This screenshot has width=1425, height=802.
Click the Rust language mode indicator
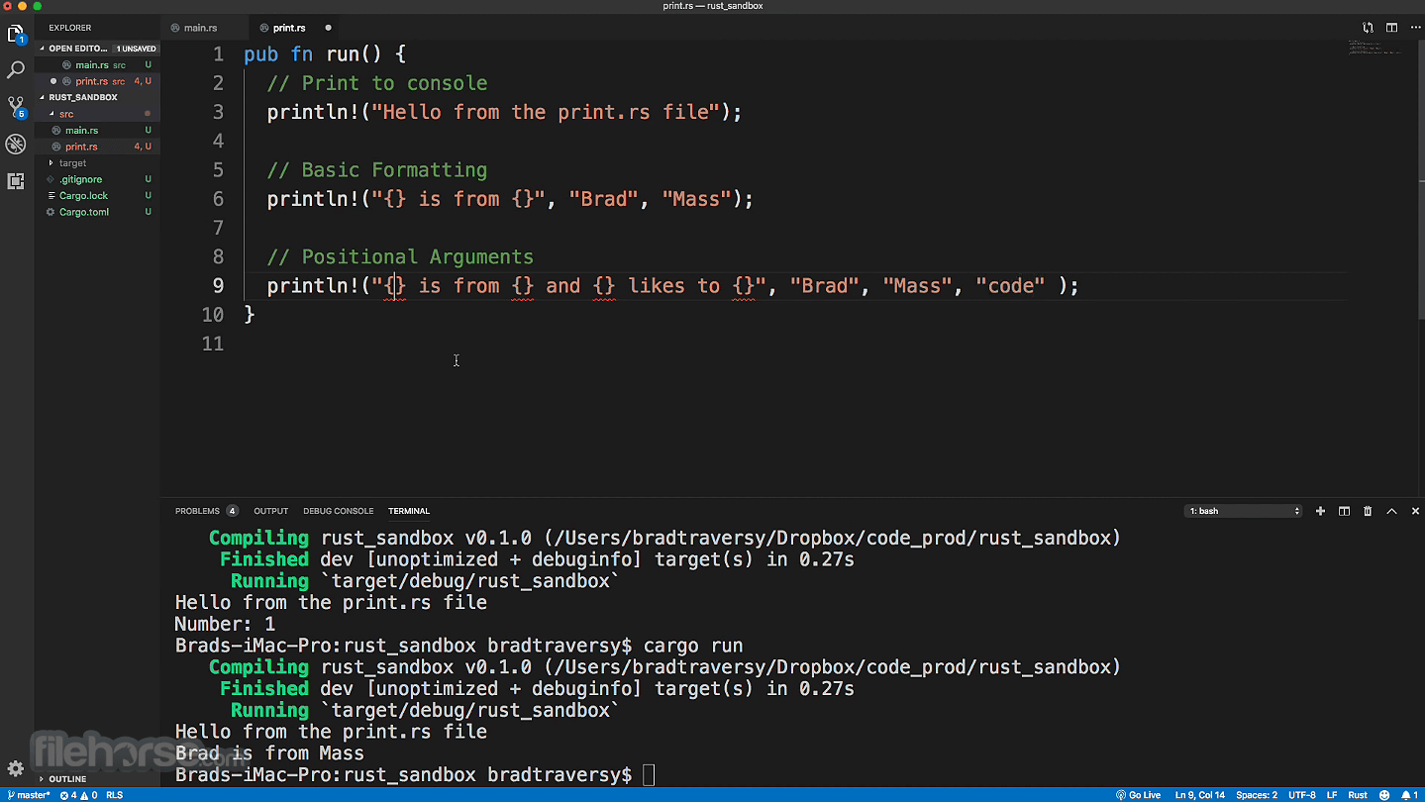[1358, 795]
